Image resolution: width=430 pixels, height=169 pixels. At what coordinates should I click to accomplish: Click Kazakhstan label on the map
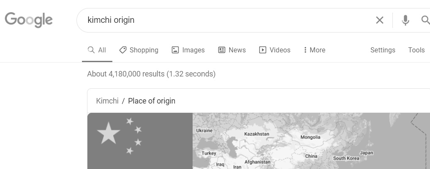(256, 134)
